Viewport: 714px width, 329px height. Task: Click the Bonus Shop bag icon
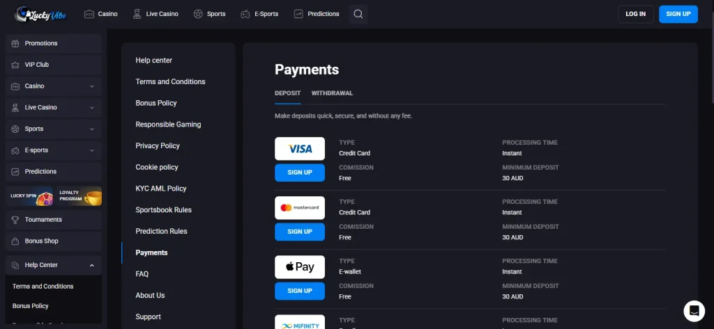pos(15,241)
